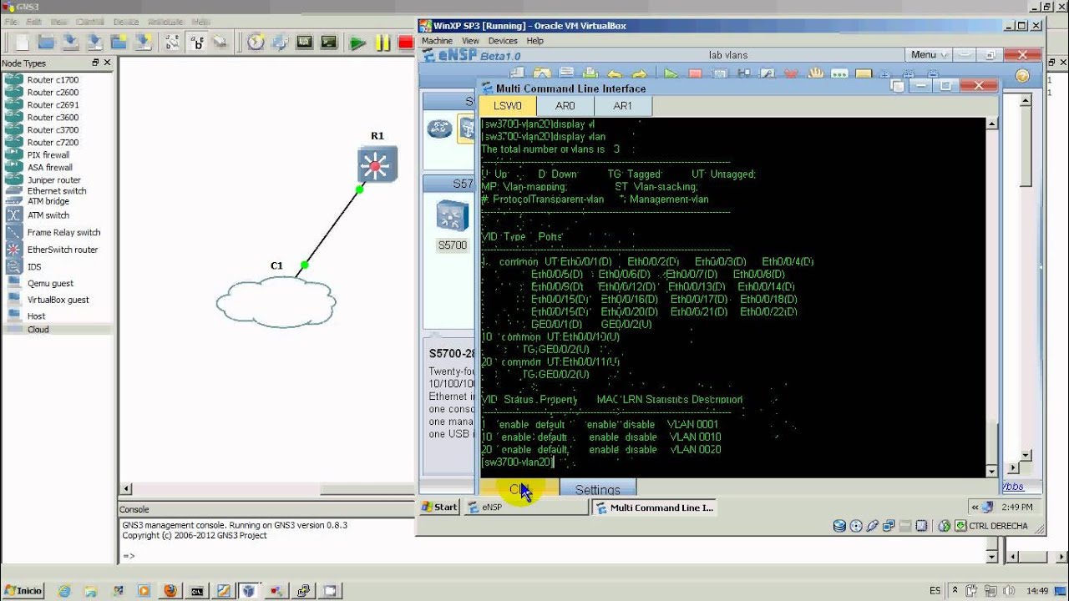This screenshot has height=601, width=1069.
Task: Click VirtualBox cube icon on host taskbar
Action: (x=248, y=590)
